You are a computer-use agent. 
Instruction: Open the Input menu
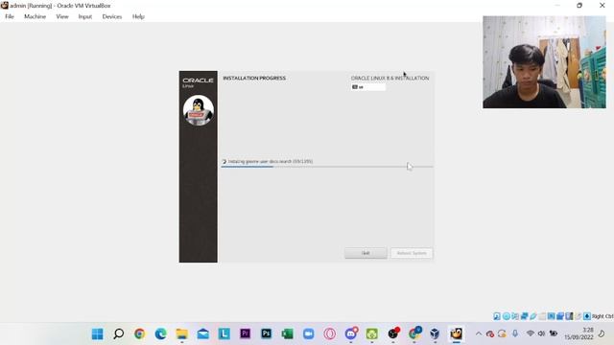pos(85,16)
